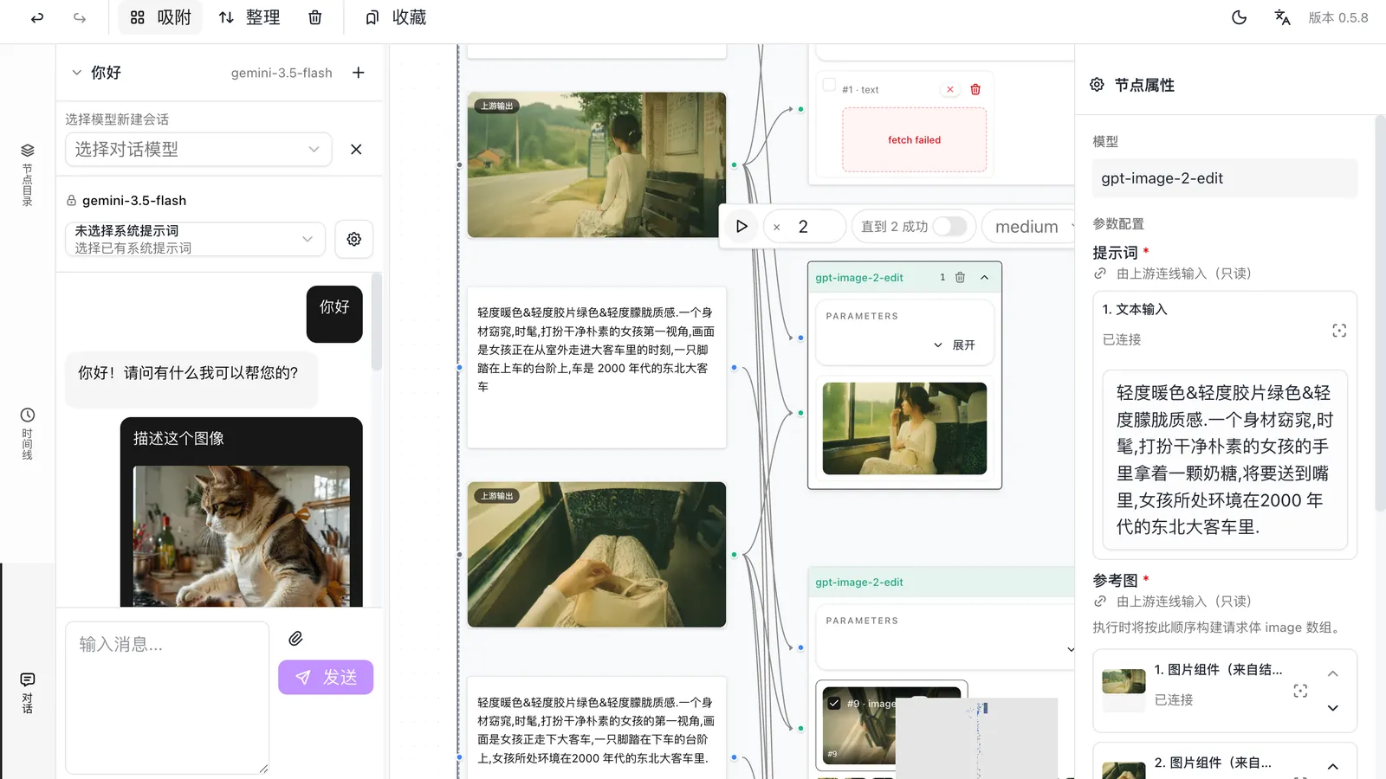The width and height of the screenshot is (1386, 779).
Task: Click the properties panel scrollbar
Action: 1380,313
